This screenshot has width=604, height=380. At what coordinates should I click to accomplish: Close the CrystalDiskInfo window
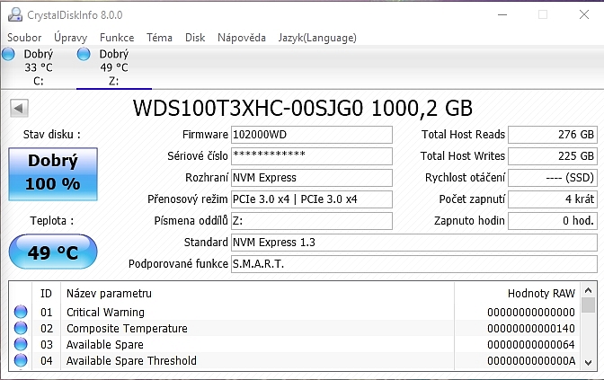point(584,14)
